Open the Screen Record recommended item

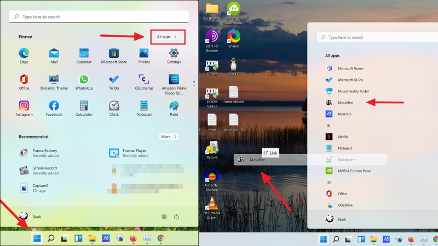coord(39,171)
